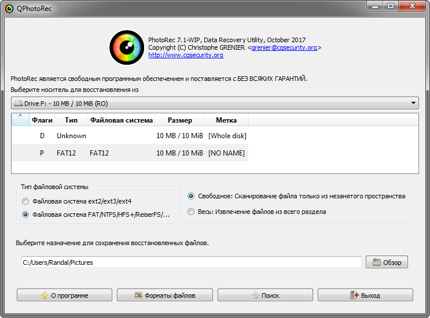Quit using the Выход button
The width and height of the screenshot is (430, 318).
click(365, 295)
